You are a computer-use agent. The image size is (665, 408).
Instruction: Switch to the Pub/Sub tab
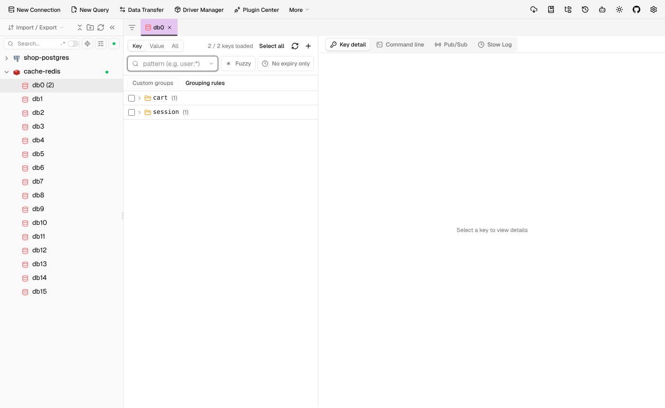click(451, 45)
